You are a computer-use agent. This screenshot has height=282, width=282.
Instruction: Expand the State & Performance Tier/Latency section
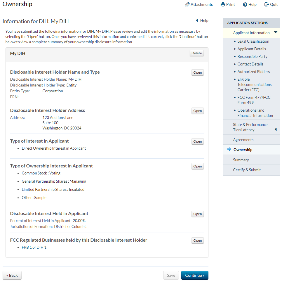pos(276,129)
